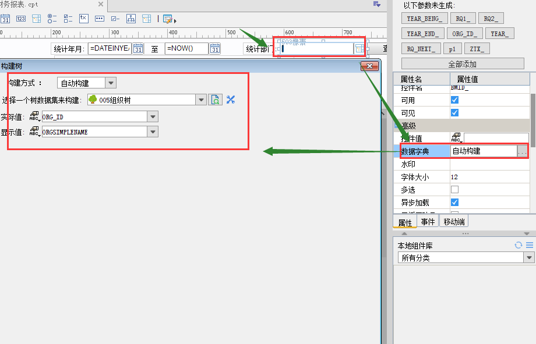
Task: Switch to the 事件 tab
Action: click(x=428, y=222)
